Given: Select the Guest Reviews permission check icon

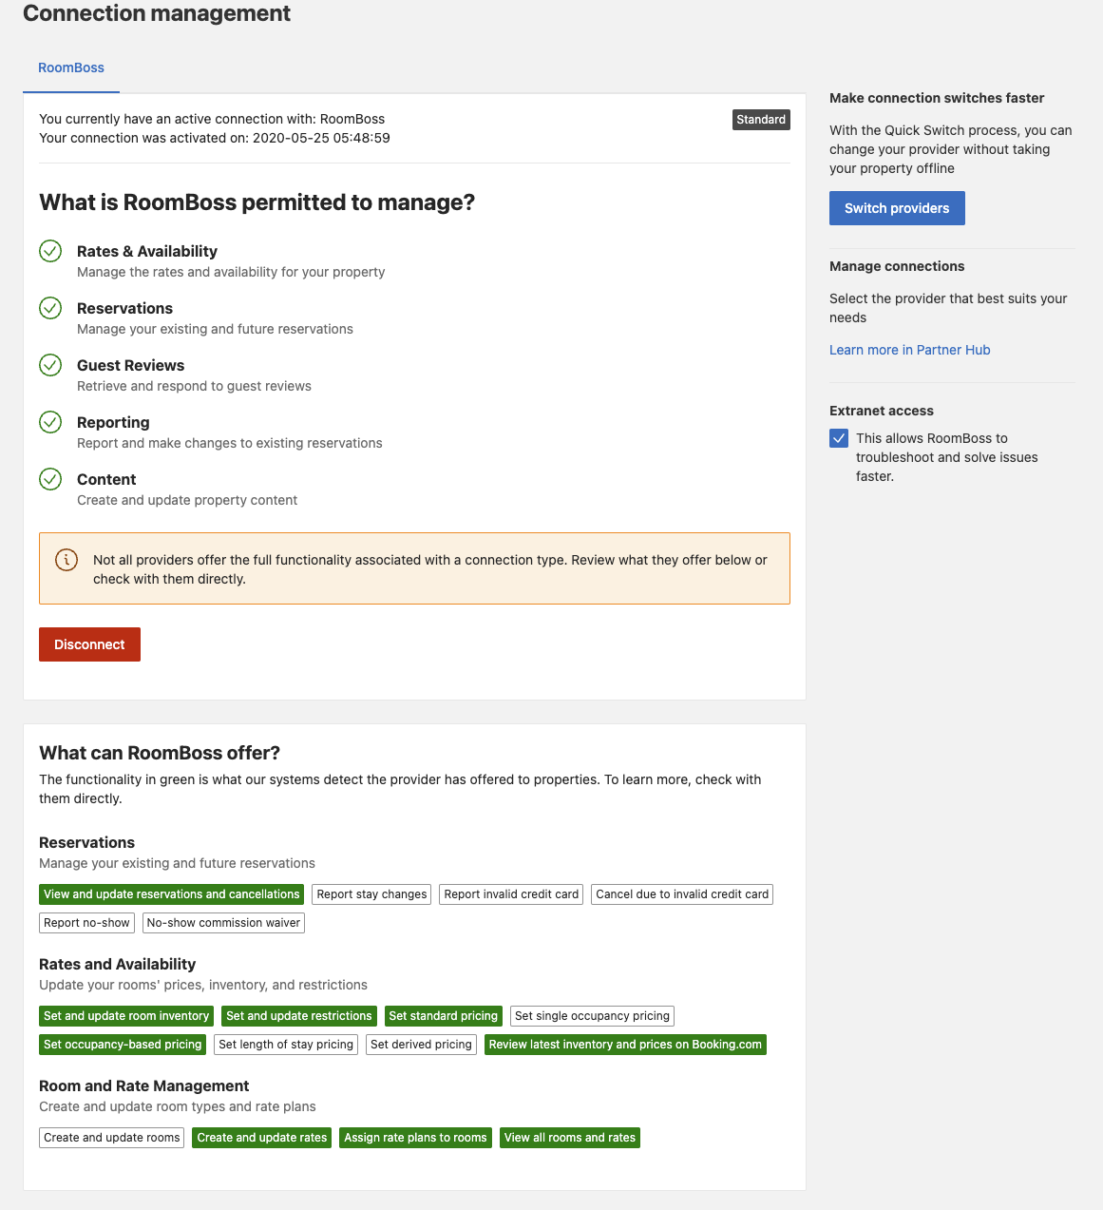Looking at the screenshot, I should pyautogui.click(x=50, y=365).
